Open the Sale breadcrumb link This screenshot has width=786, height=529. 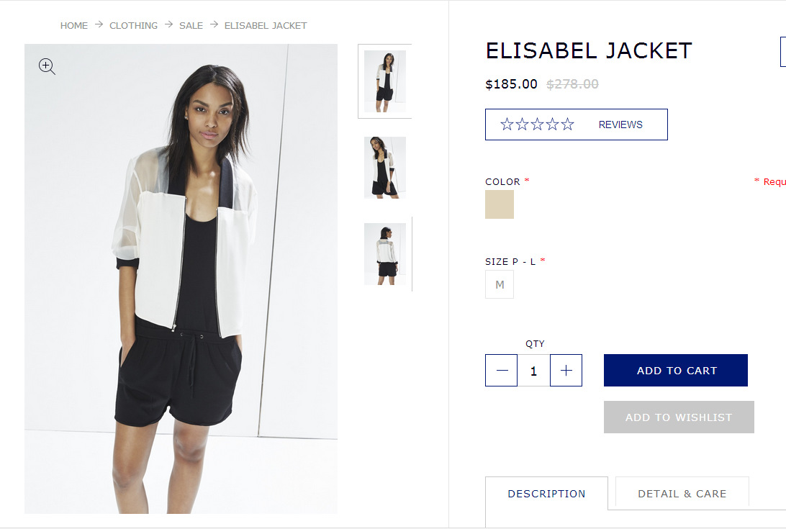[191, 26]
